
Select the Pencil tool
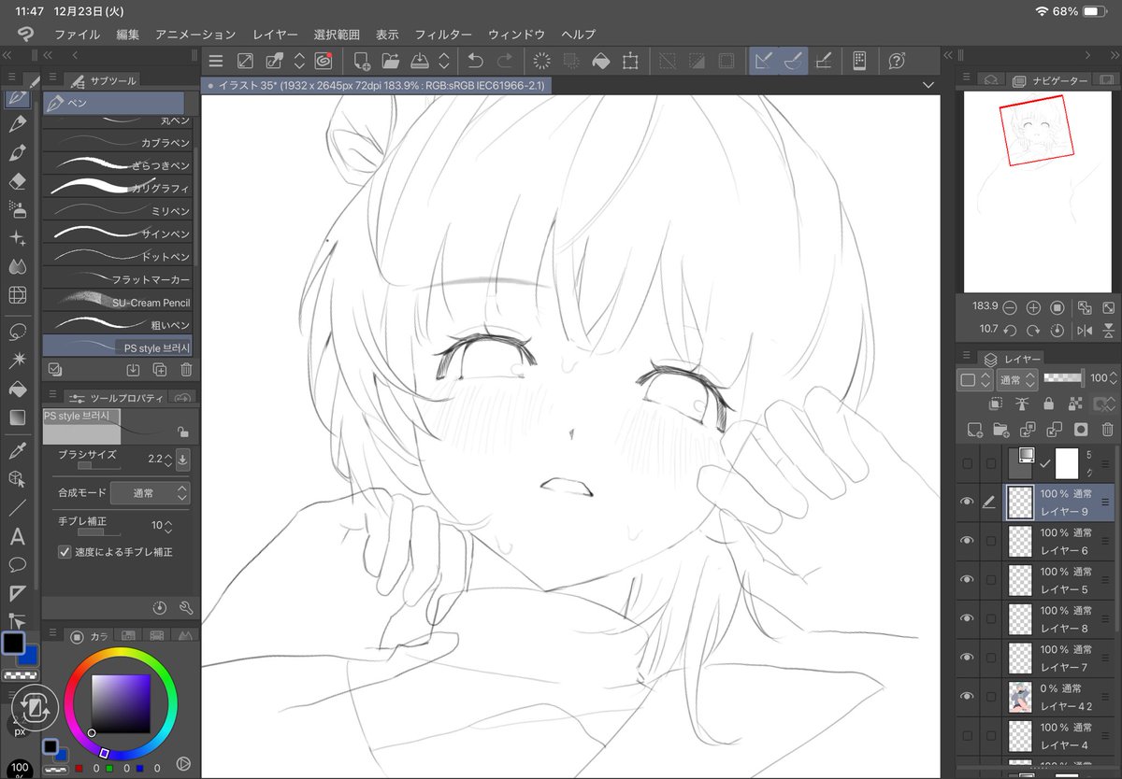[x=17, y=124]
